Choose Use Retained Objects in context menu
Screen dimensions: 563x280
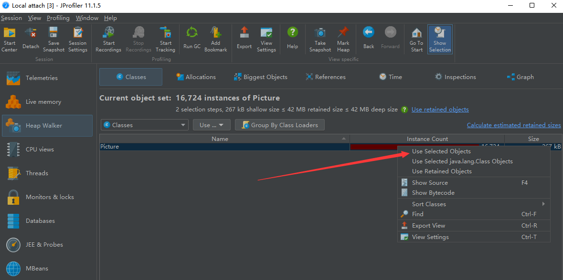474,171
